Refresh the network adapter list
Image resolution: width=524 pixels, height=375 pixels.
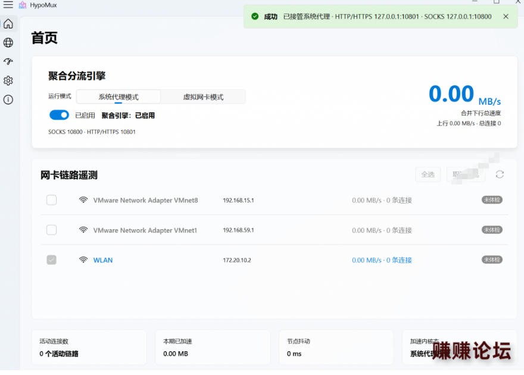tap(500, 174)
